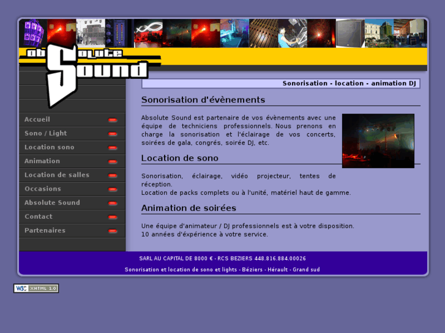Click the red indicator beside Absolute Sound
This screenshot has height=333, width=445.
pos(113,203)
